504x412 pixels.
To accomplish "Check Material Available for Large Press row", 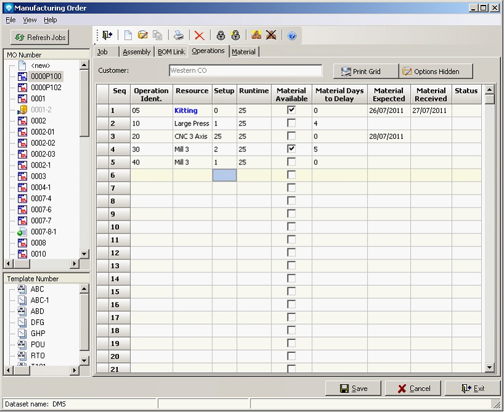I will (x=291, y=124).
